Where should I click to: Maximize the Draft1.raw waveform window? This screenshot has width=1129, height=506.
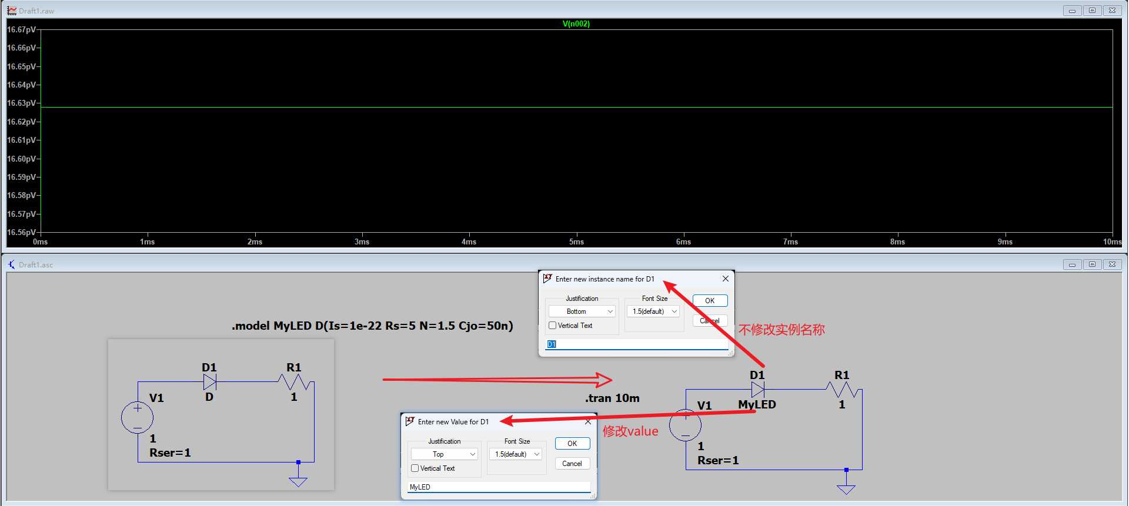[1092, 11]
